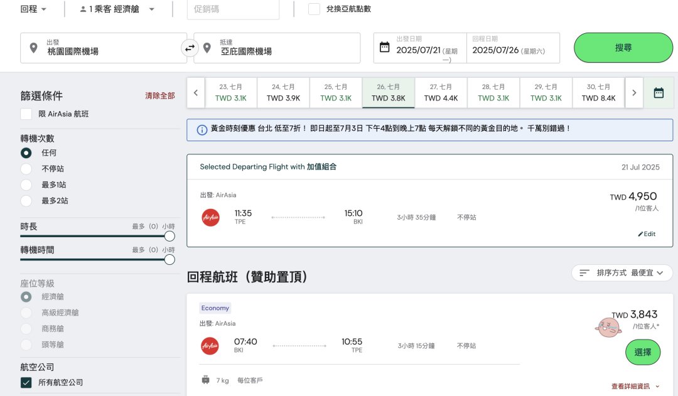
Task: Expand view detailed info link
Action: pos(635,386)
